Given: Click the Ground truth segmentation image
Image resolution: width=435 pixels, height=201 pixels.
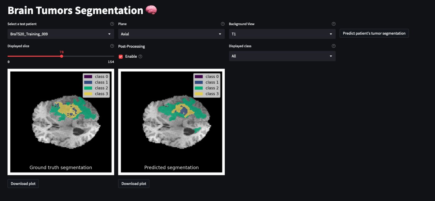Looking at the screenshot, I should coord(61,122).
